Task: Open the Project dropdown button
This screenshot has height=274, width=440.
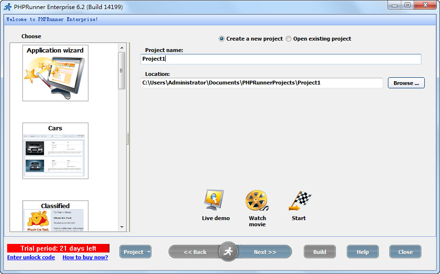Action: click(x=135, y=252)
